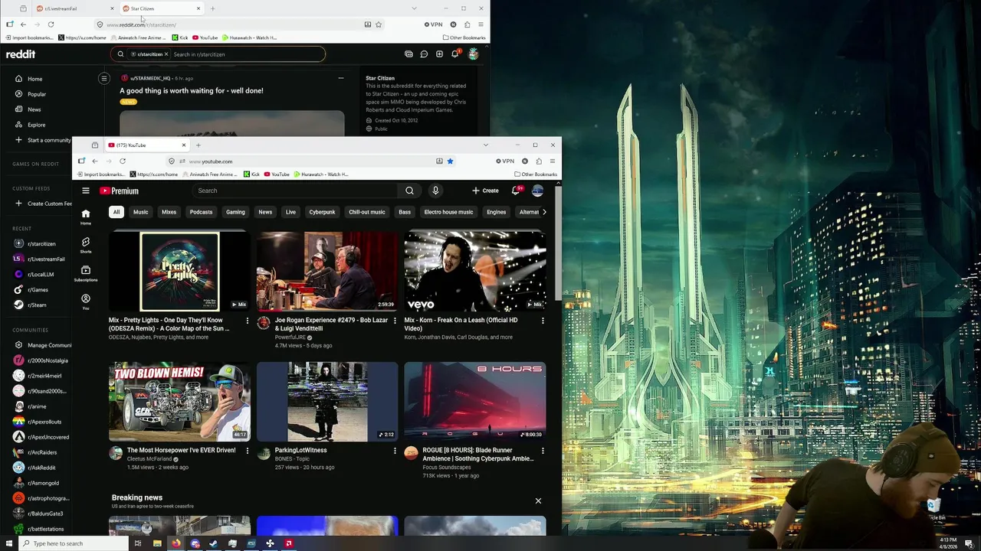Reload the YouTube browser window page
Image resolution: width=981 pixels, height=551 pixels.
coord(123,161)
